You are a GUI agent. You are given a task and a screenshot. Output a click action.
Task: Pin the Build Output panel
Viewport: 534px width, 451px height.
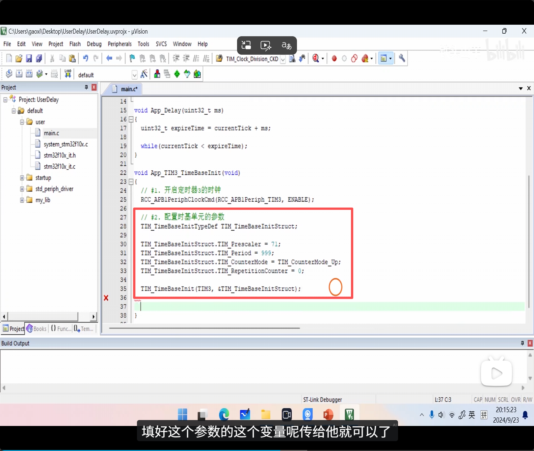pyautogui.click(x=522, y=343)
